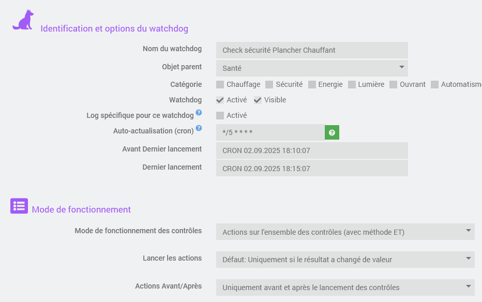Toggle the Ouvrant category checkbox

coord(394,84)
